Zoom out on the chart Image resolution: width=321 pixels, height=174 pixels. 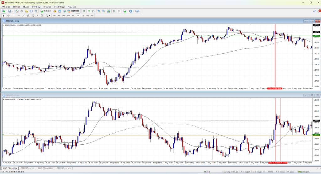(x=103, y=11)
